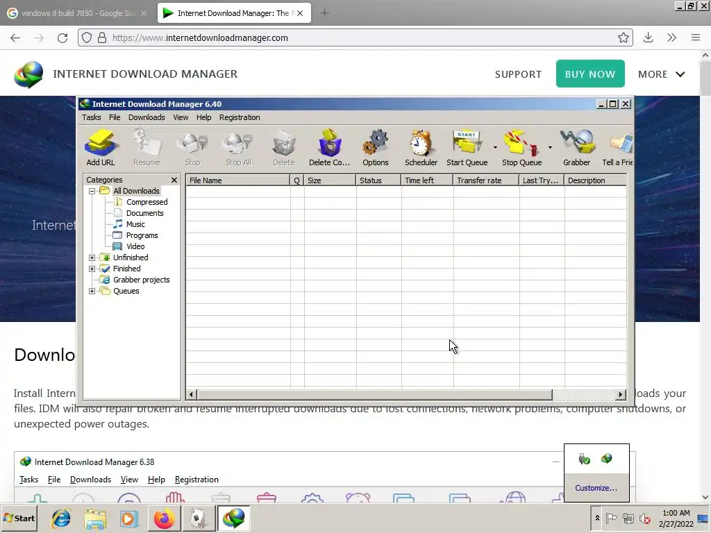Image resolution: width=711 pixels, height=533 pixels.
Task: Click the browser page vertical scrollbar
Action: point(705,77)
